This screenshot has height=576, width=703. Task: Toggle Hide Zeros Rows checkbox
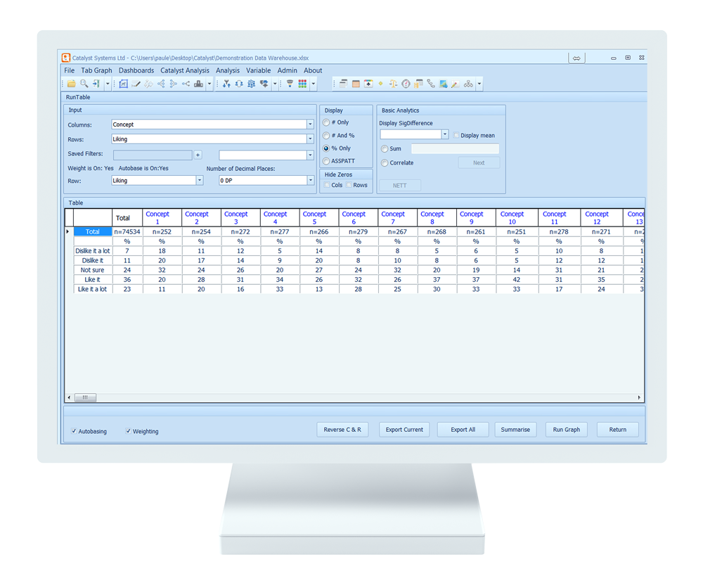coord(349,185)
